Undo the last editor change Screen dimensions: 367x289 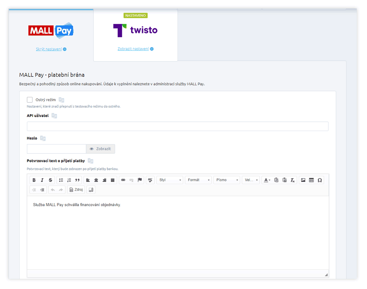pos(53,190)
